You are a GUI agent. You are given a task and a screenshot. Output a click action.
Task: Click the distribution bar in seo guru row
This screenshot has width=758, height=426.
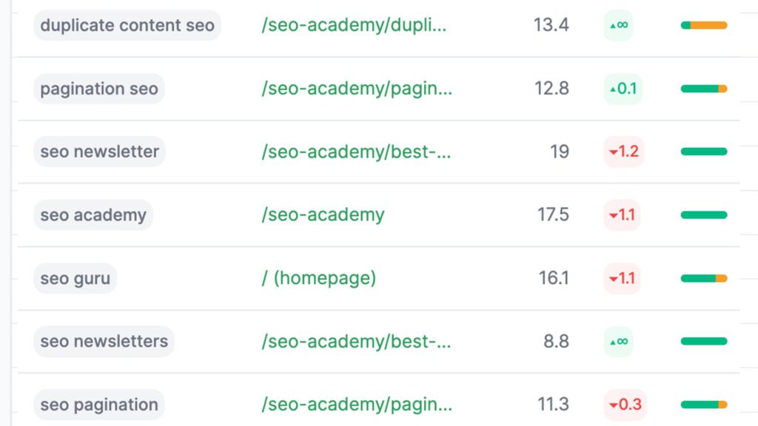click(704, 279)
